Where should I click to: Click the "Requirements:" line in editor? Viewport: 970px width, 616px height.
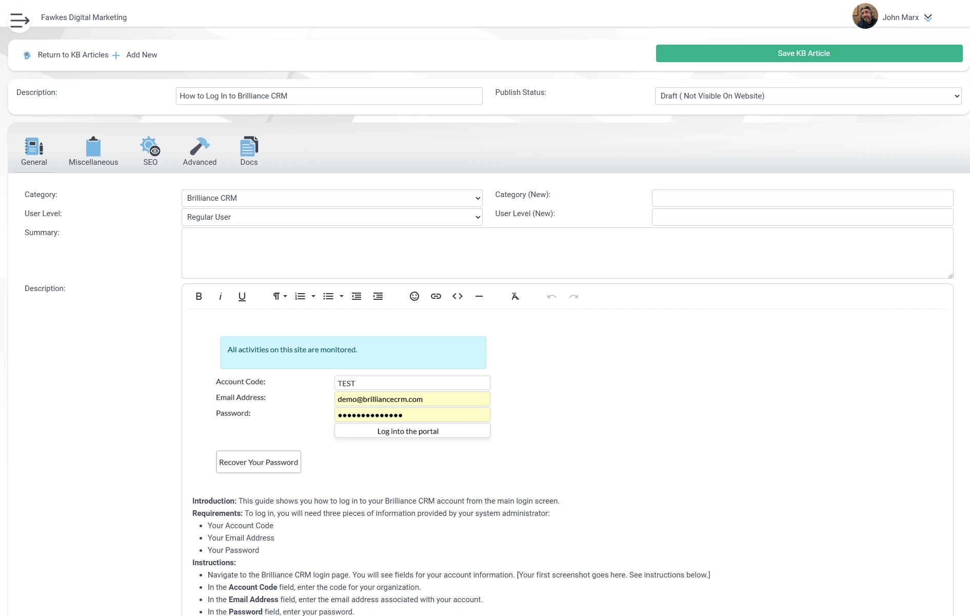(x=371, y=513)
